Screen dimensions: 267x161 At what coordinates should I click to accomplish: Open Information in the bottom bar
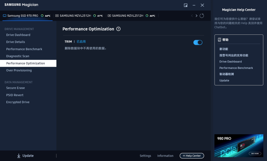point(165,156)
